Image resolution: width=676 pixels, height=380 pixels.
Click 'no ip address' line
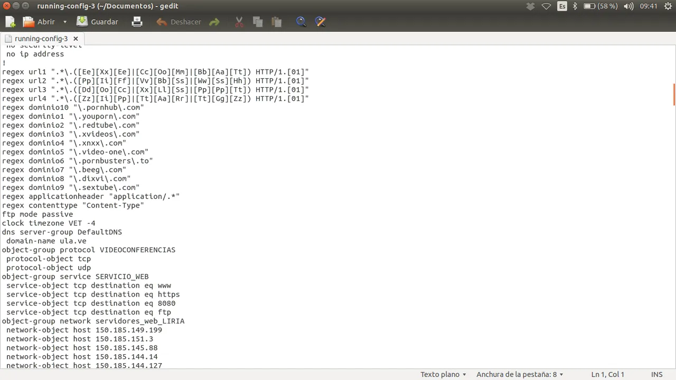(x=35, y=54)
